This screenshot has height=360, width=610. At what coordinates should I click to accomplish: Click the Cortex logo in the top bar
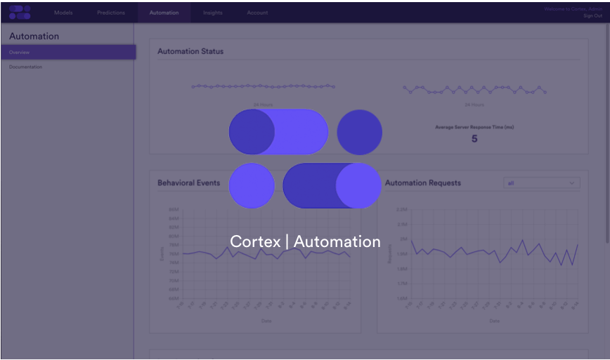click(x=20, y=13)
